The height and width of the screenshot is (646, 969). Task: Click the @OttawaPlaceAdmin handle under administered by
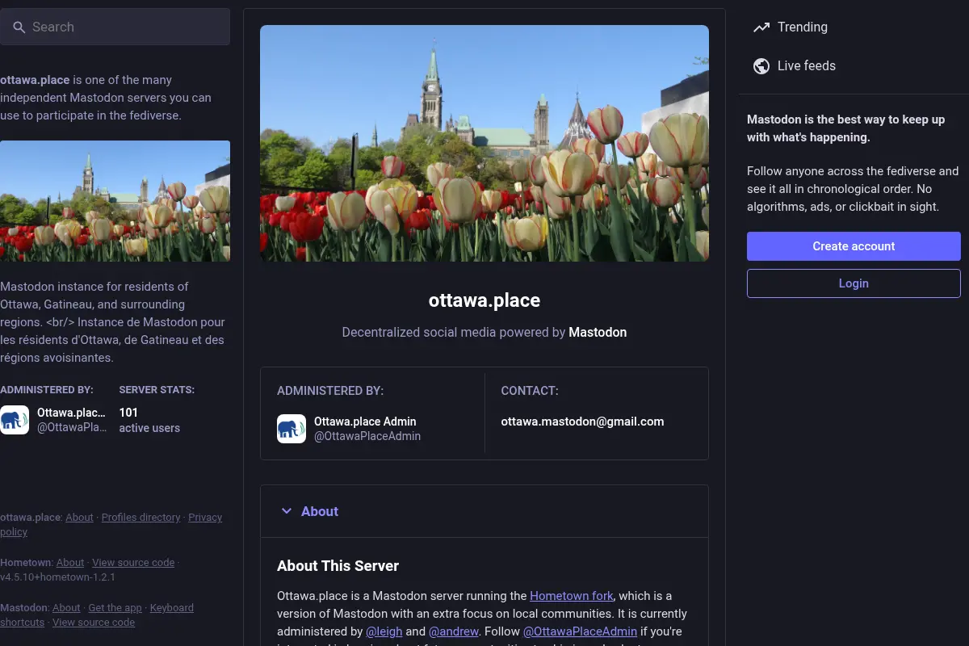point(367,436)
